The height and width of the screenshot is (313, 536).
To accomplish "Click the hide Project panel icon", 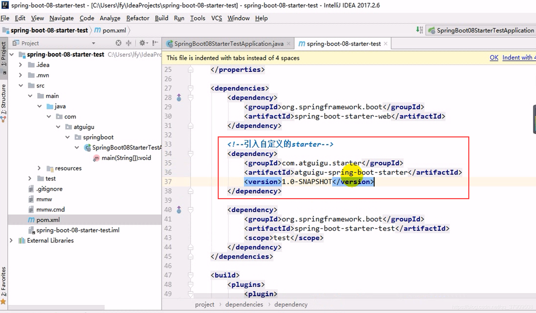I will click(x=155, y=43).
